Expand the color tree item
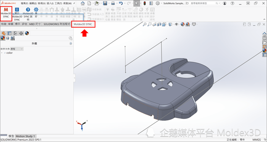The width and height of the screenshot is (267, 142). coord(2,53)
